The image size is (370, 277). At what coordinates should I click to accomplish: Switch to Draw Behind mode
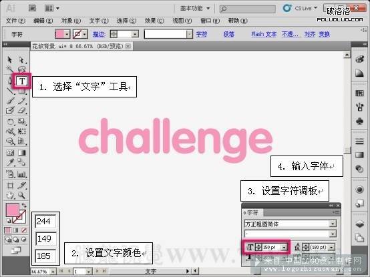[x=16, y=240]
